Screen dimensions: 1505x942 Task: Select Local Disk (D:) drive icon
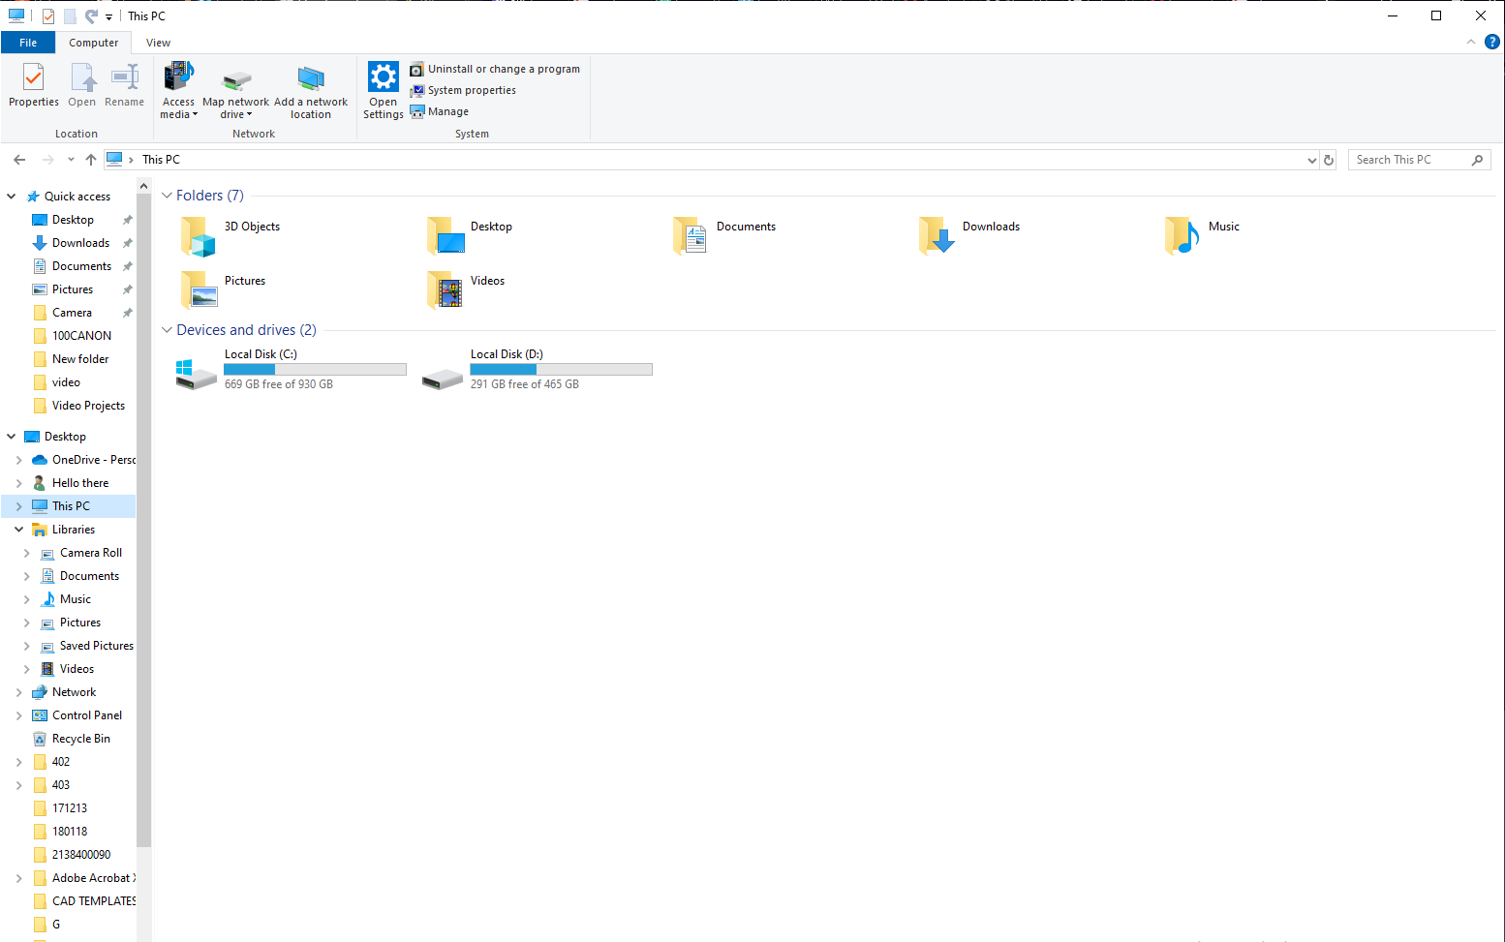(443, 378)
